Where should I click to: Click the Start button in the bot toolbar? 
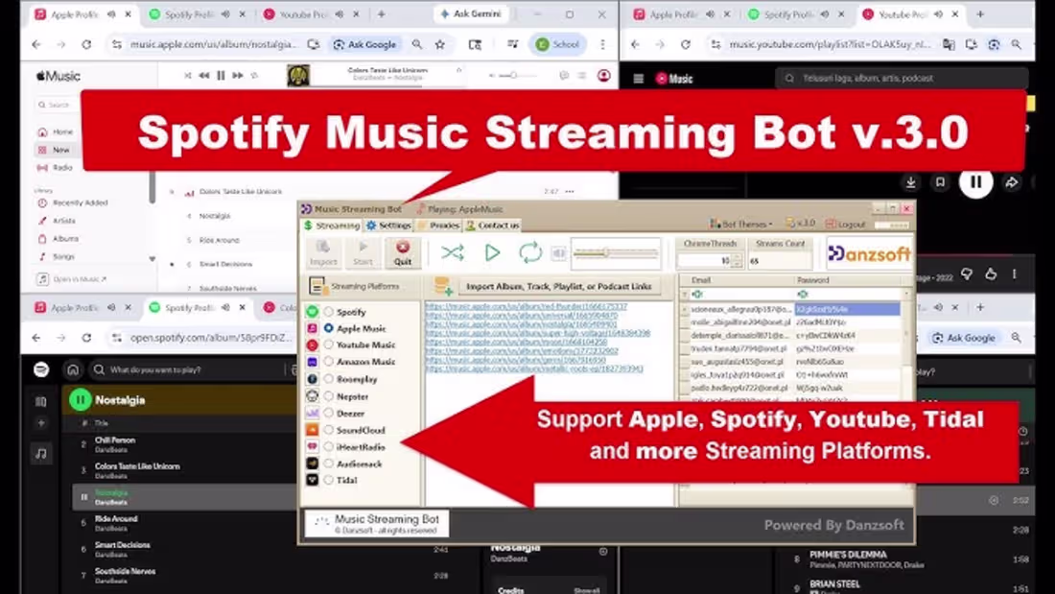363,253
